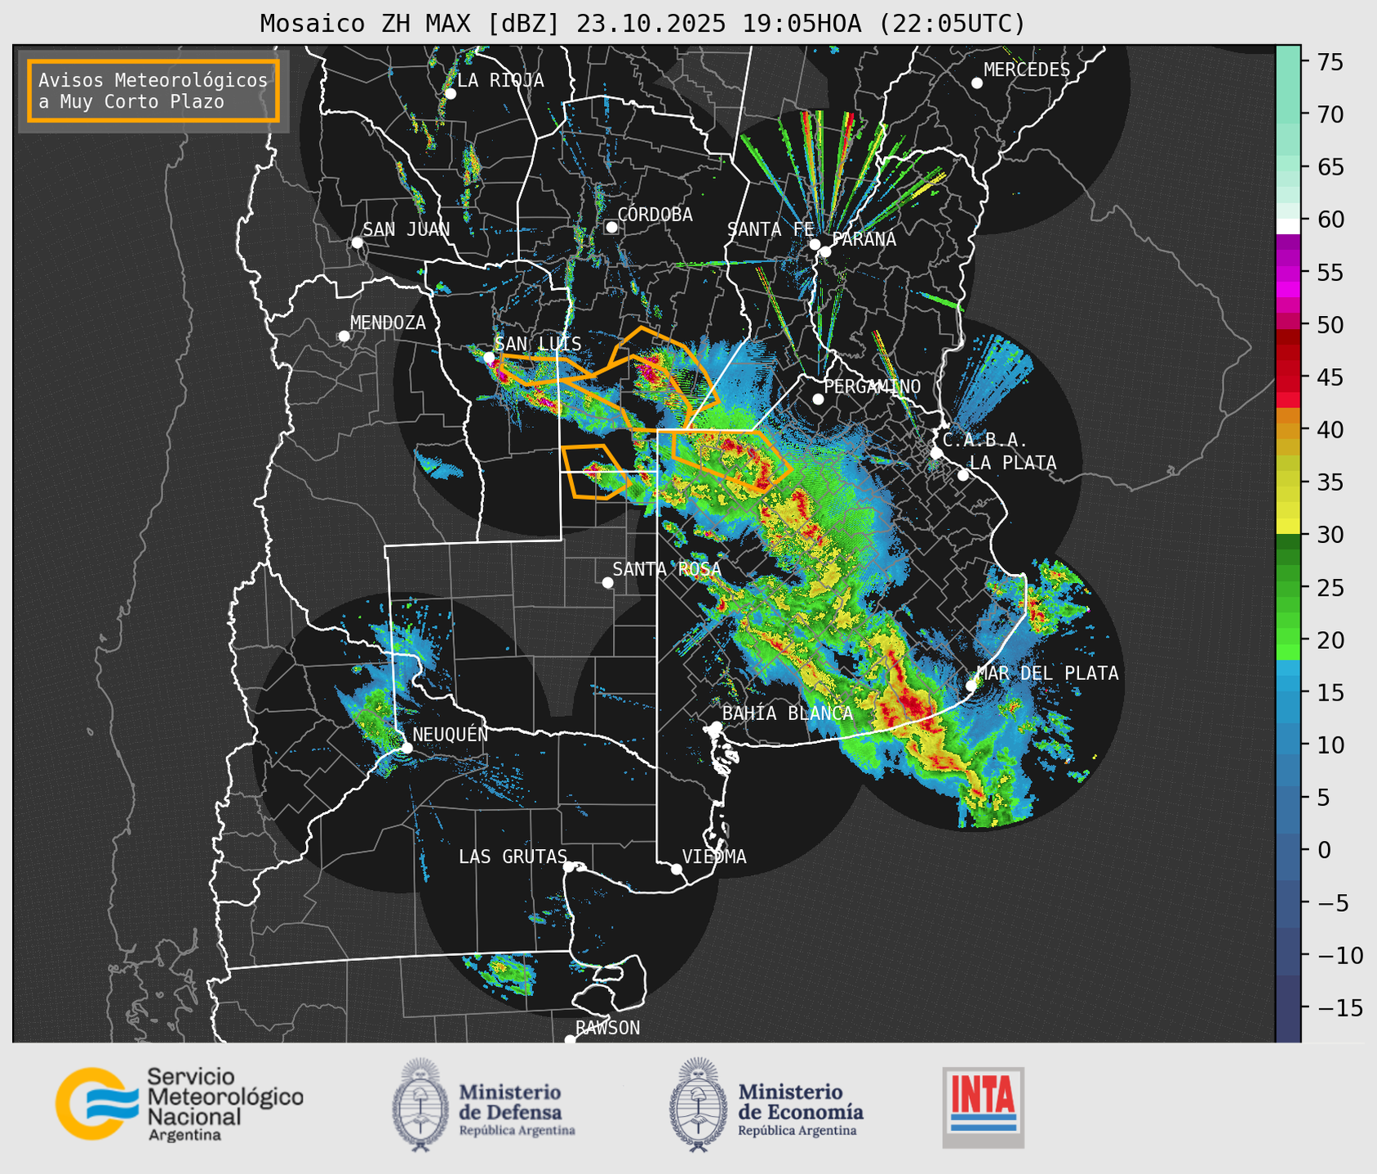Click the Pergamino city marker dot
Image resolution: width=1377 pixels, height=1174 pixels.
pyautogui.click(x=818, y=399)
